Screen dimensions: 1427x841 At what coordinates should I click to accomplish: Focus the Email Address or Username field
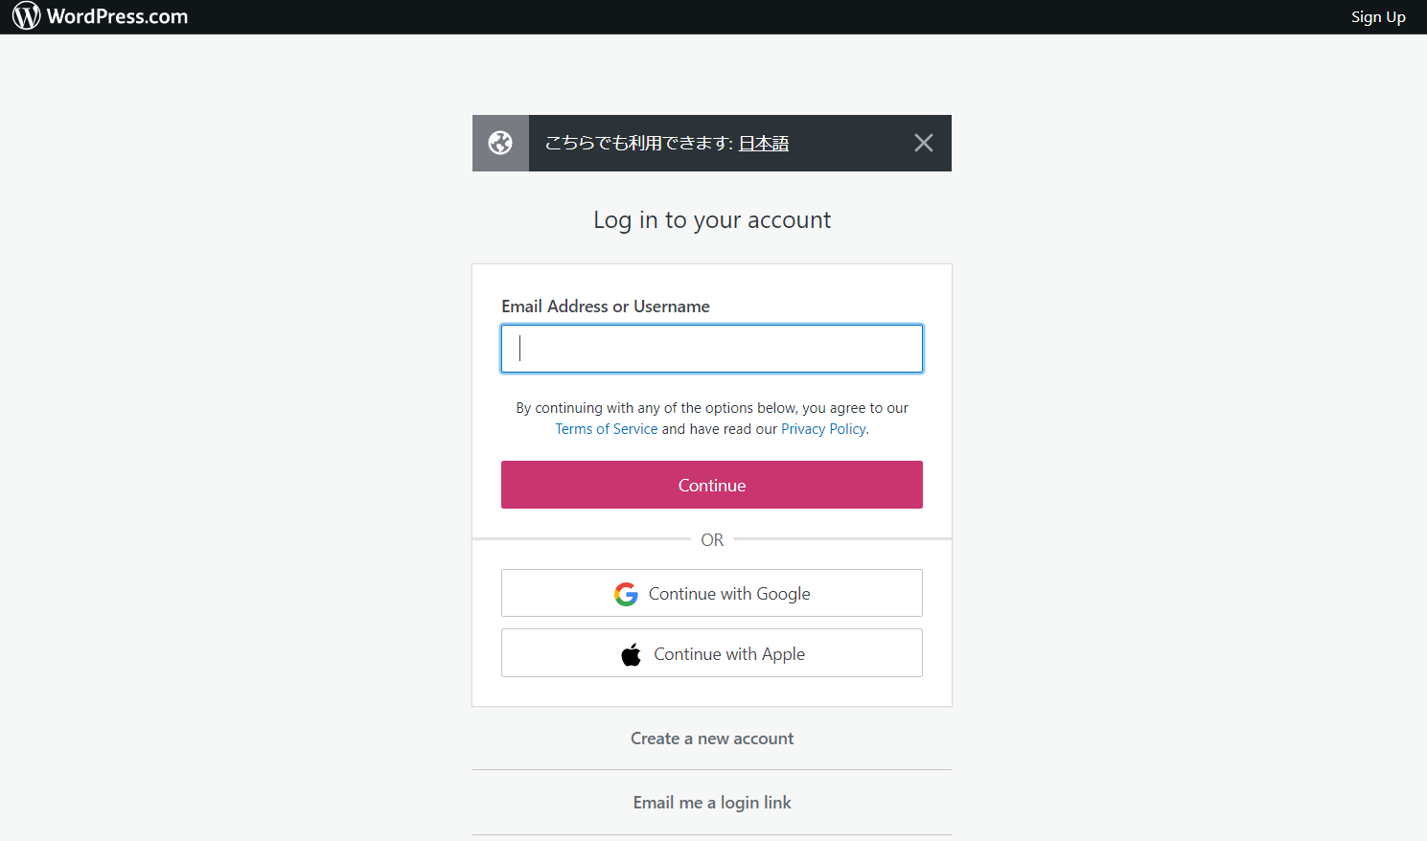pyautogui.click(x=711, y=349)
